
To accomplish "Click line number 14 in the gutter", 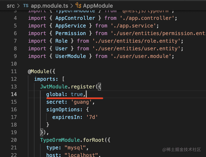I will click(x=14, y=94).
